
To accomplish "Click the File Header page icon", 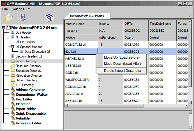I will click(17, 42).
